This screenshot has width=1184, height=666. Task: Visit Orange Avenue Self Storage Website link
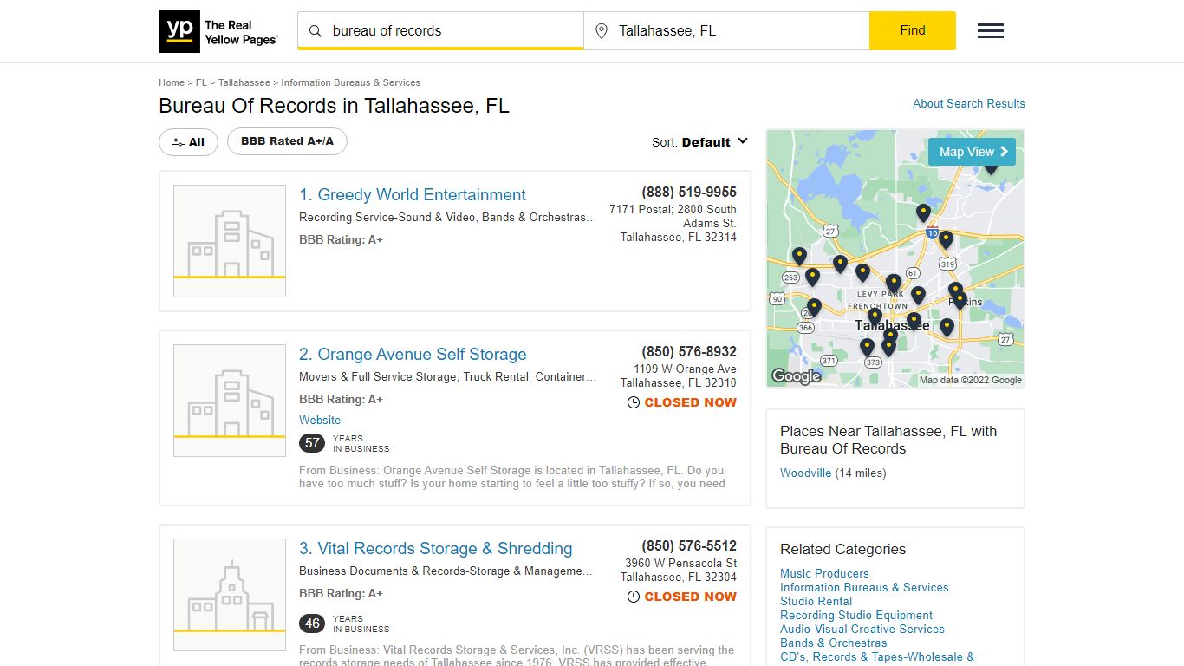(320, 420)
